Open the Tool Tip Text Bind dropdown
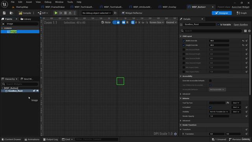The height and width of the screenshot is (142, 252). pyautogui.click(x=236, y=103)
